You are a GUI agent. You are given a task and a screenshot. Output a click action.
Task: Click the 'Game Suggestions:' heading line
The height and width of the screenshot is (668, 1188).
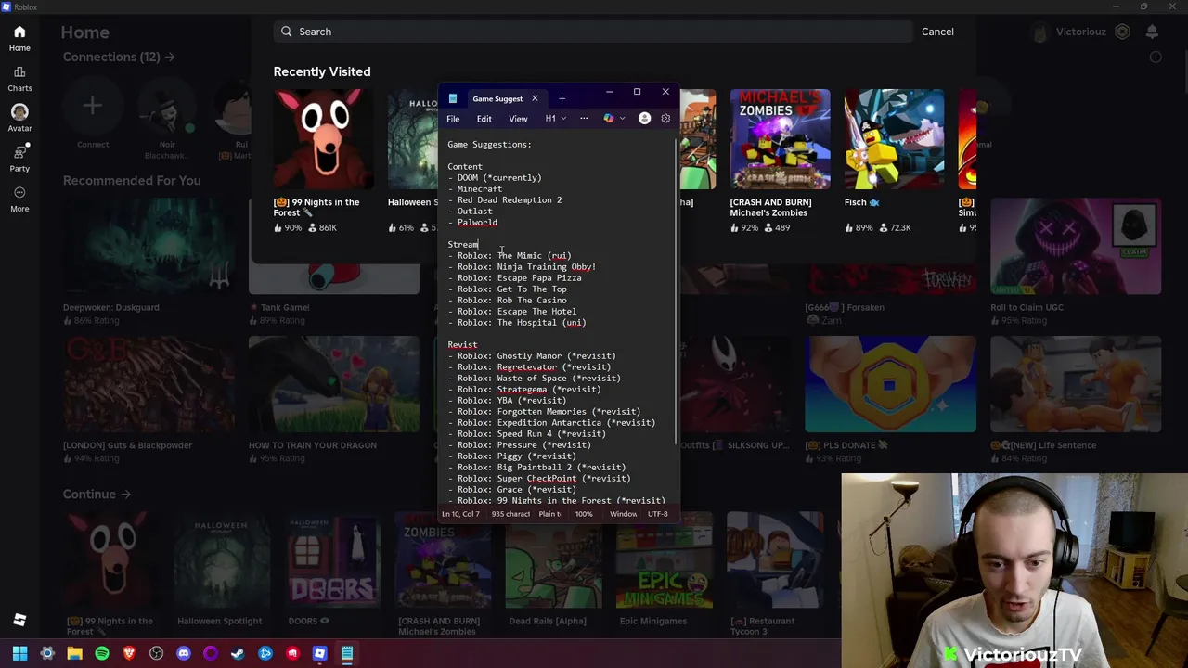pos(489,144)
